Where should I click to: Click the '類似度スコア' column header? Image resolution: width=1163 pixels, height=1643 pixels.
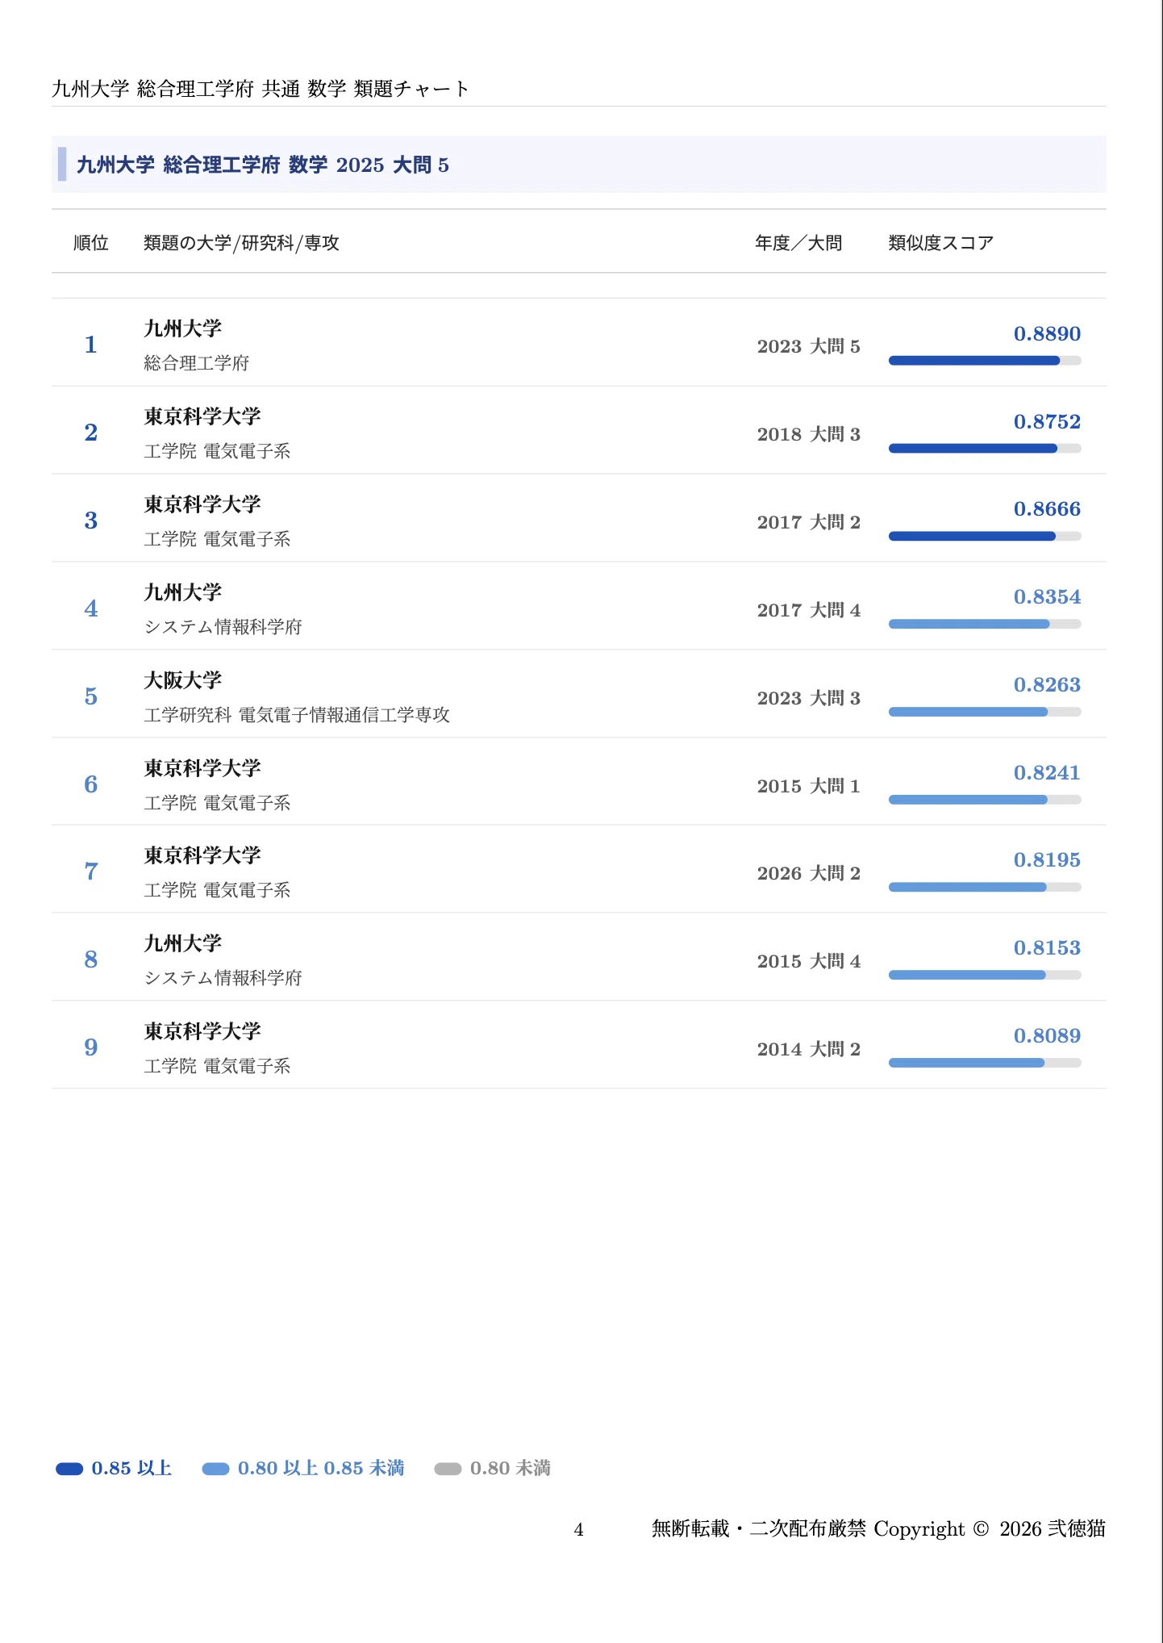940,243
